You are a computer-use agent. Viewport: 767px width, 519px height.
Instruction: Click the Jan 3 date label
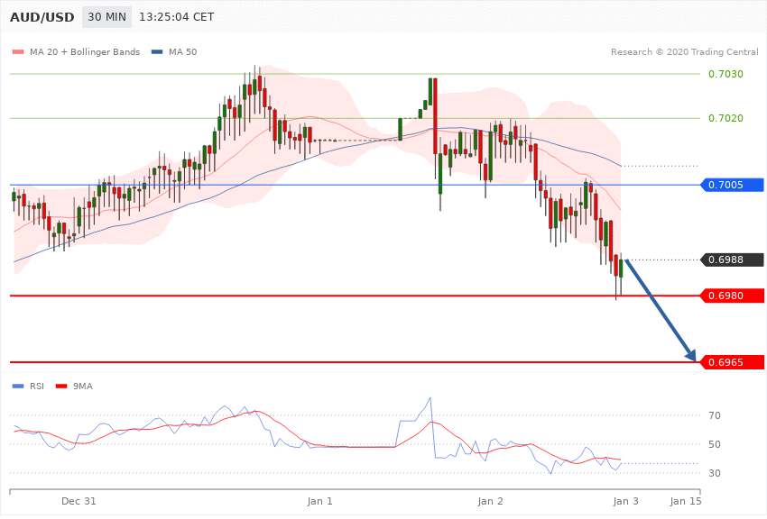625,501
